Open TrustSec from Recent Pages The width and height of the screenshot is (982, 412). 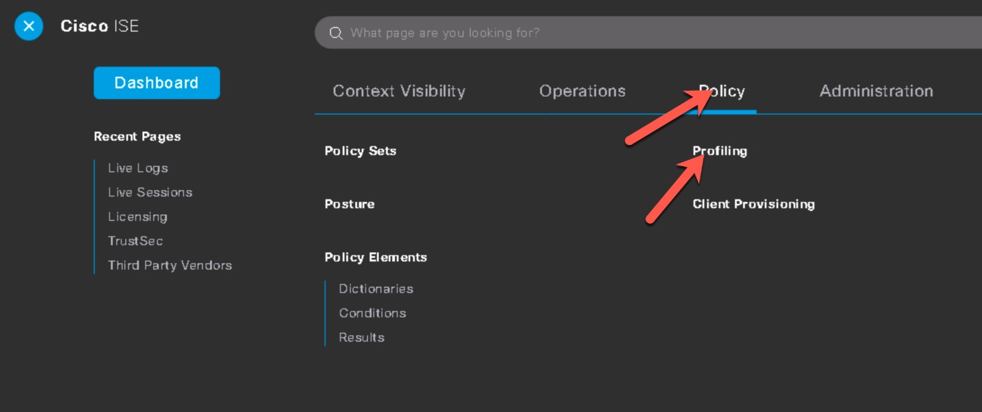[x=135, y=241]
